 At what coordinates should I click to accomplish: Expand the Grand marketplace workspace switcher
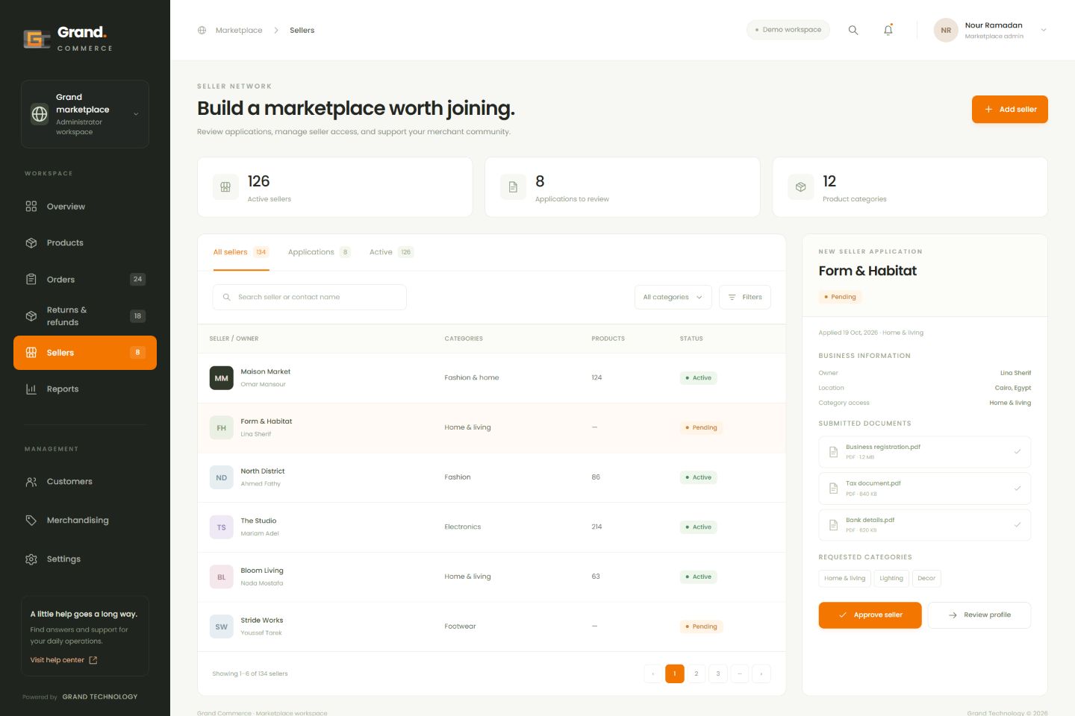click(x=85, y=114)
